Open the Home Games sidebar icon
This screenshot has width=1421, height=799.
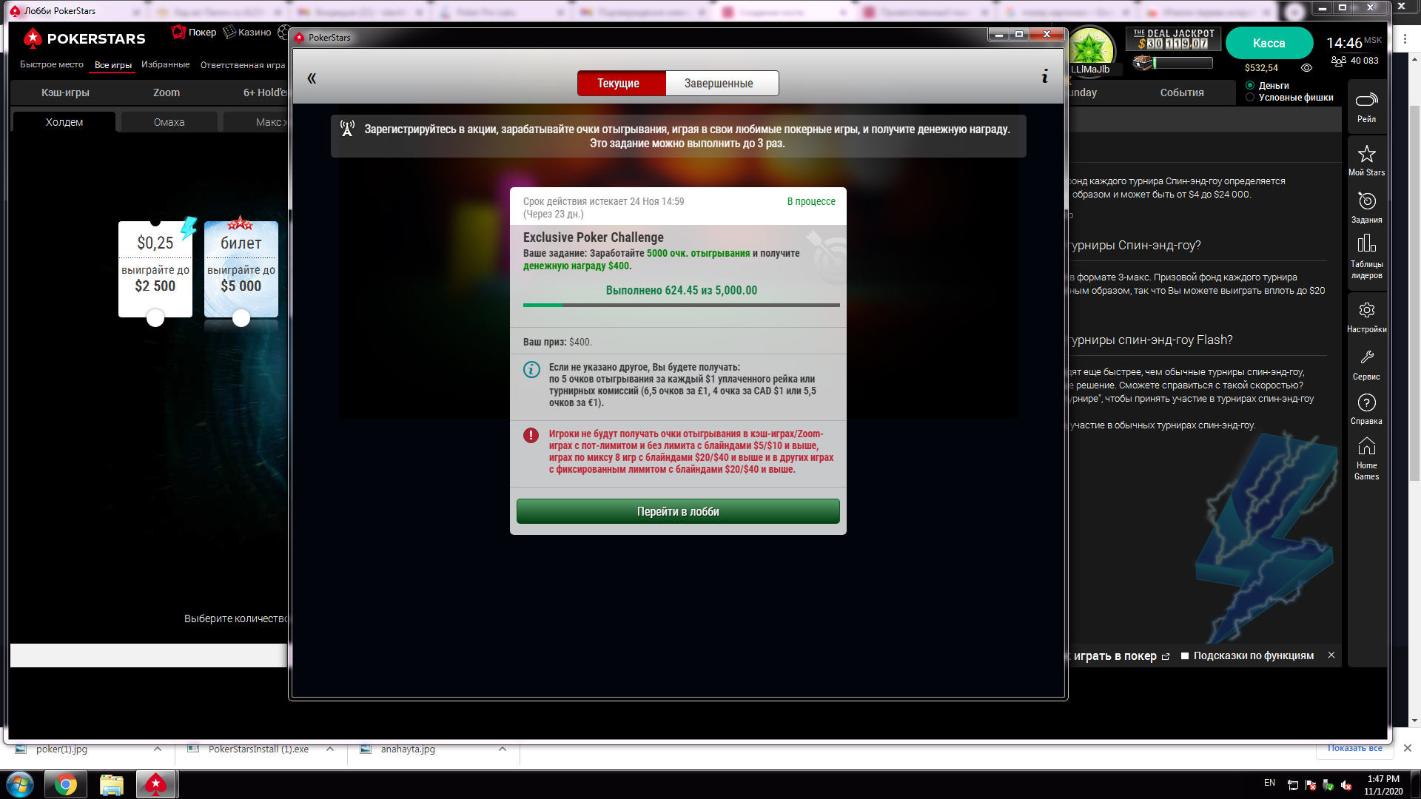[1366, 459]
